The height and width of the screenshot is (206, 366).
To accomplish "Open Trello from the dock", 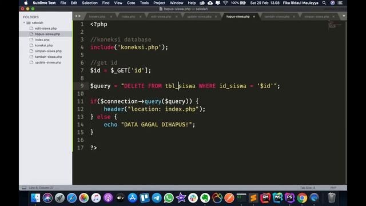I will pyautogui.click(x=145, y=198).
